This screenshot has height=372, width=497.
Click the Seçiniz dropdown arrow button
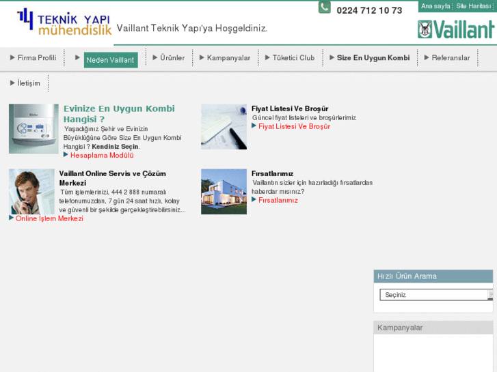tap(490, 295)
